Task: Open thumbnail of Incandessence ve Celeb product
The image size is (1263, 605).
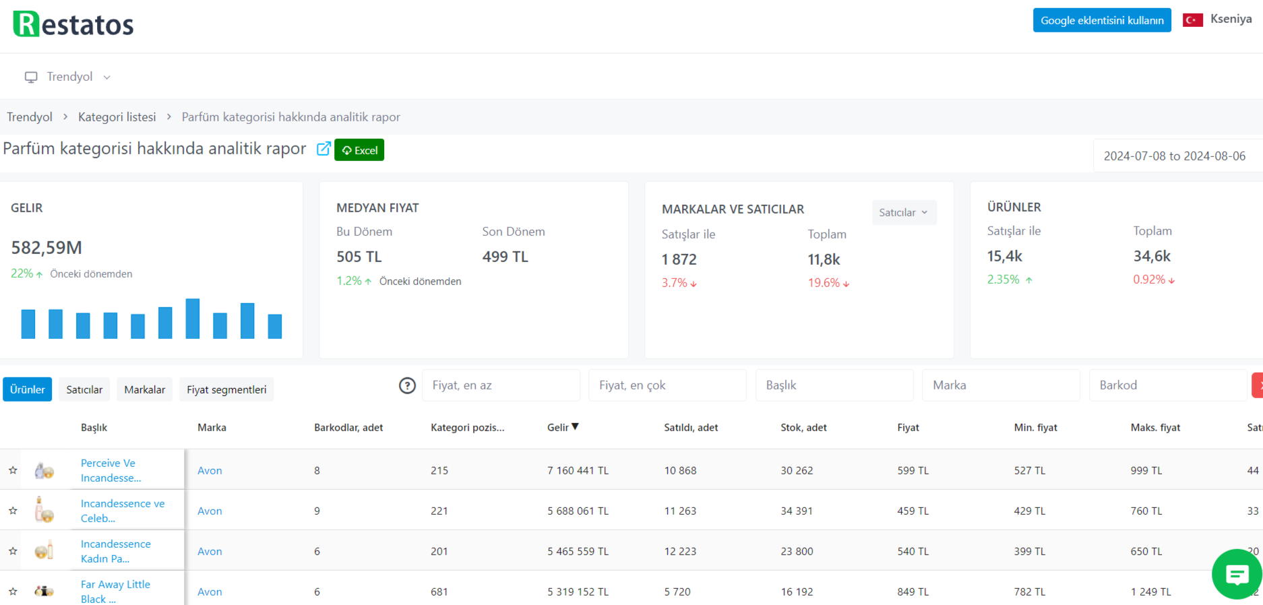Action: [x=44, y=510]
